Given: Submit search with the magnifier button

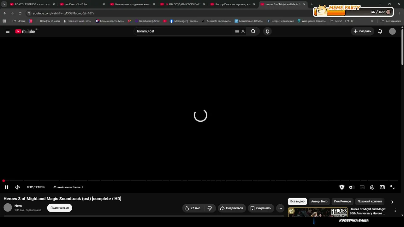Looking at the screenshot, I should tap(253, 31).
